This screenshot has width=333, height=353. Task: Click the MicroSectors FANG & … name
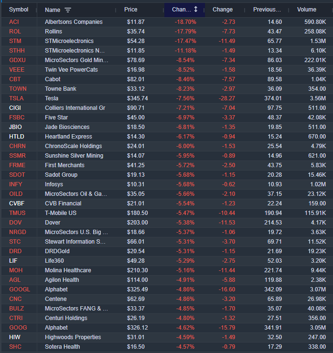(76, 309)
